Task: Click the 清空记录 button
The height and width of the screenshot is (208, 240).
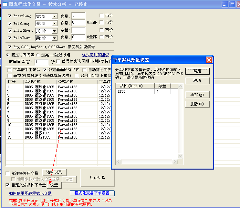Action: pos(54,172)
